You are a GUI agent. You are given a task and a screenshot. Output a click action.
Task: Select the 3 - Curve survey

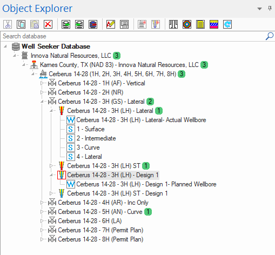(x=88, y=147)
